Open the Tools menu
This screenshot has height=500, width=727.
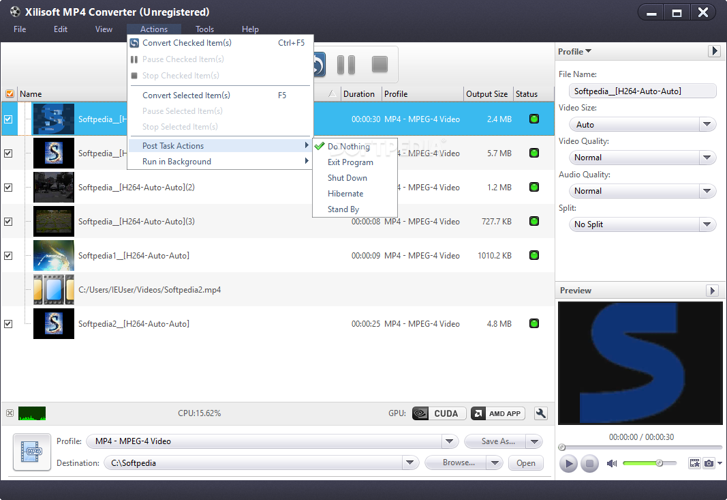pyautogui.click(x=204, y=29)
